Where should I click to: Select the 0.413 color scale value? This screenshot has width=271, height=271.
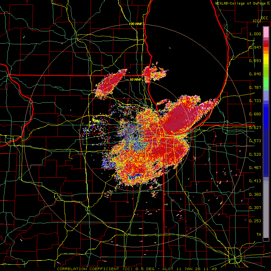pos(255,181)
